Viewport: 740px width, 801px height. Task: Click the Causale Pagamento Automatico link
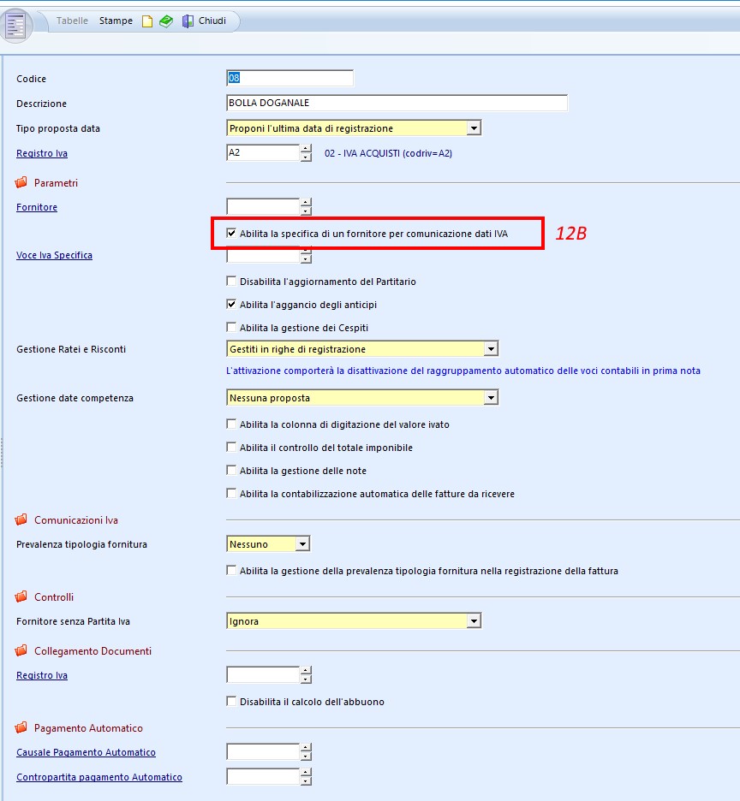(86, 752)
